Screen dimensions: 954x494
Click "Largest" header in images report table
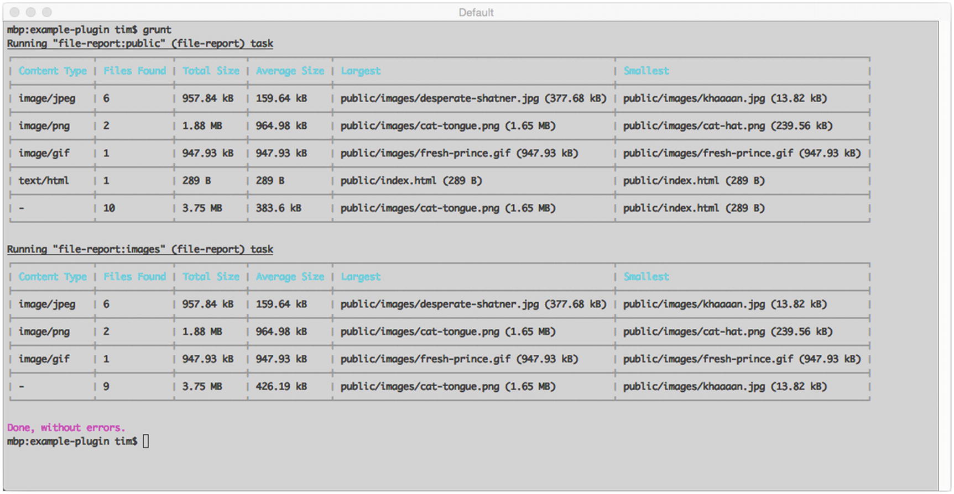361,277
